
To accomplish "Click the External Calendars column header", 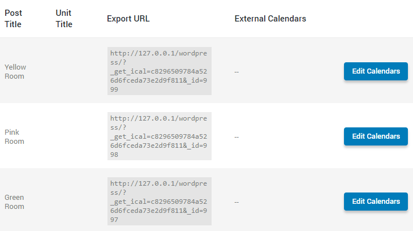I will (270, 19).
